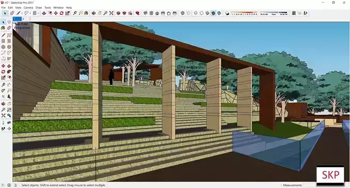
Task: Choose the Freehand tool in the left toolset
Action: (x=9, y=35)
